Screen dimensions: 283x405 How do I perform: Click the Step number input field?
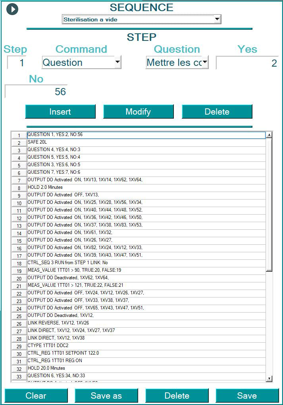[x=17, y=63]
